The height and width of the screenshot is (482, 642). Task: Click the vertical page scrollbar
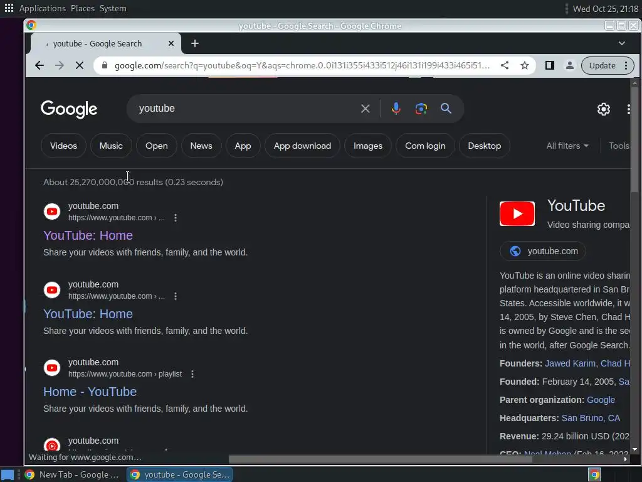click(634, 139)
